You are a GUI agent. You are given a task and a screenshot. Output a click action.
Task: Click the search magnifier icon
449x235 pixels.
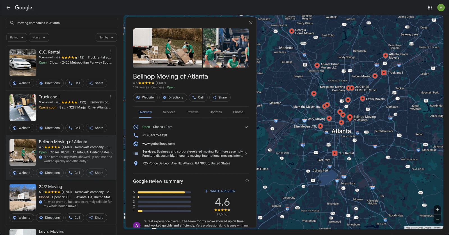coord(12,23)
